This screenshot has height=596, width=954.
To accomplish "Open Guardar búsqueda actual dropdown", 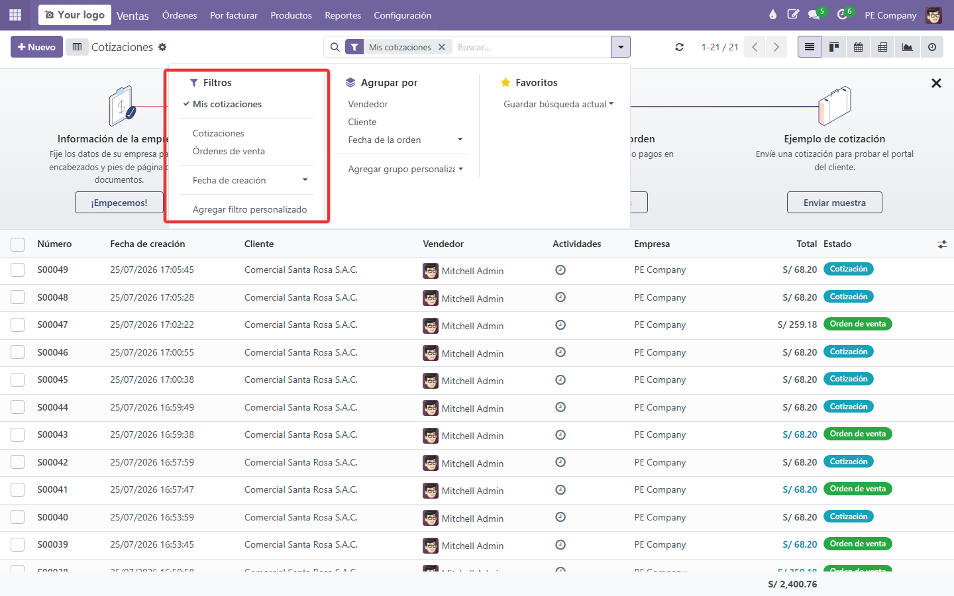I will coord(558,104).
